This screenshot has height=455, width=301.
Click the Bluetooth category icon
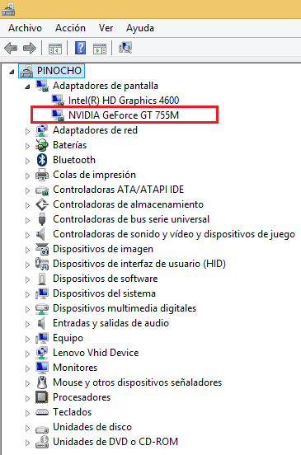[42, 160]
